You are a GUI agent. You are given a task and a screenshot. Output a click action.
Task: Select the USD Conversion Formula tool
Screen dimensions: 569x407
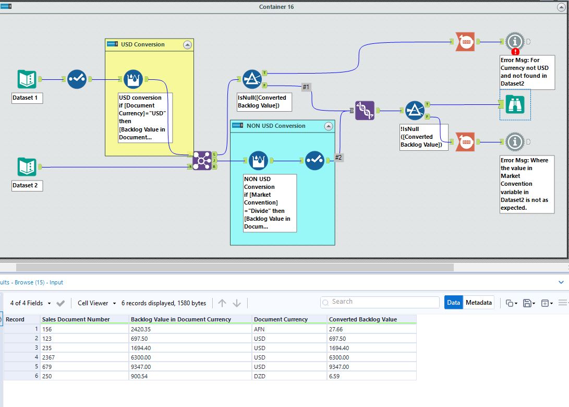133,78
